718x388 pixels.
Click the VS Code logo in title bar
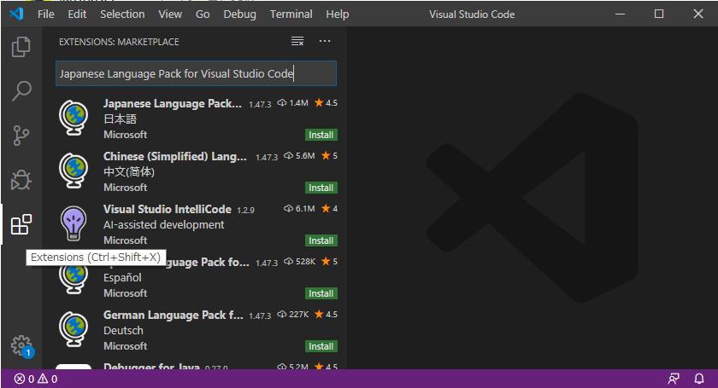pos(16,14)
